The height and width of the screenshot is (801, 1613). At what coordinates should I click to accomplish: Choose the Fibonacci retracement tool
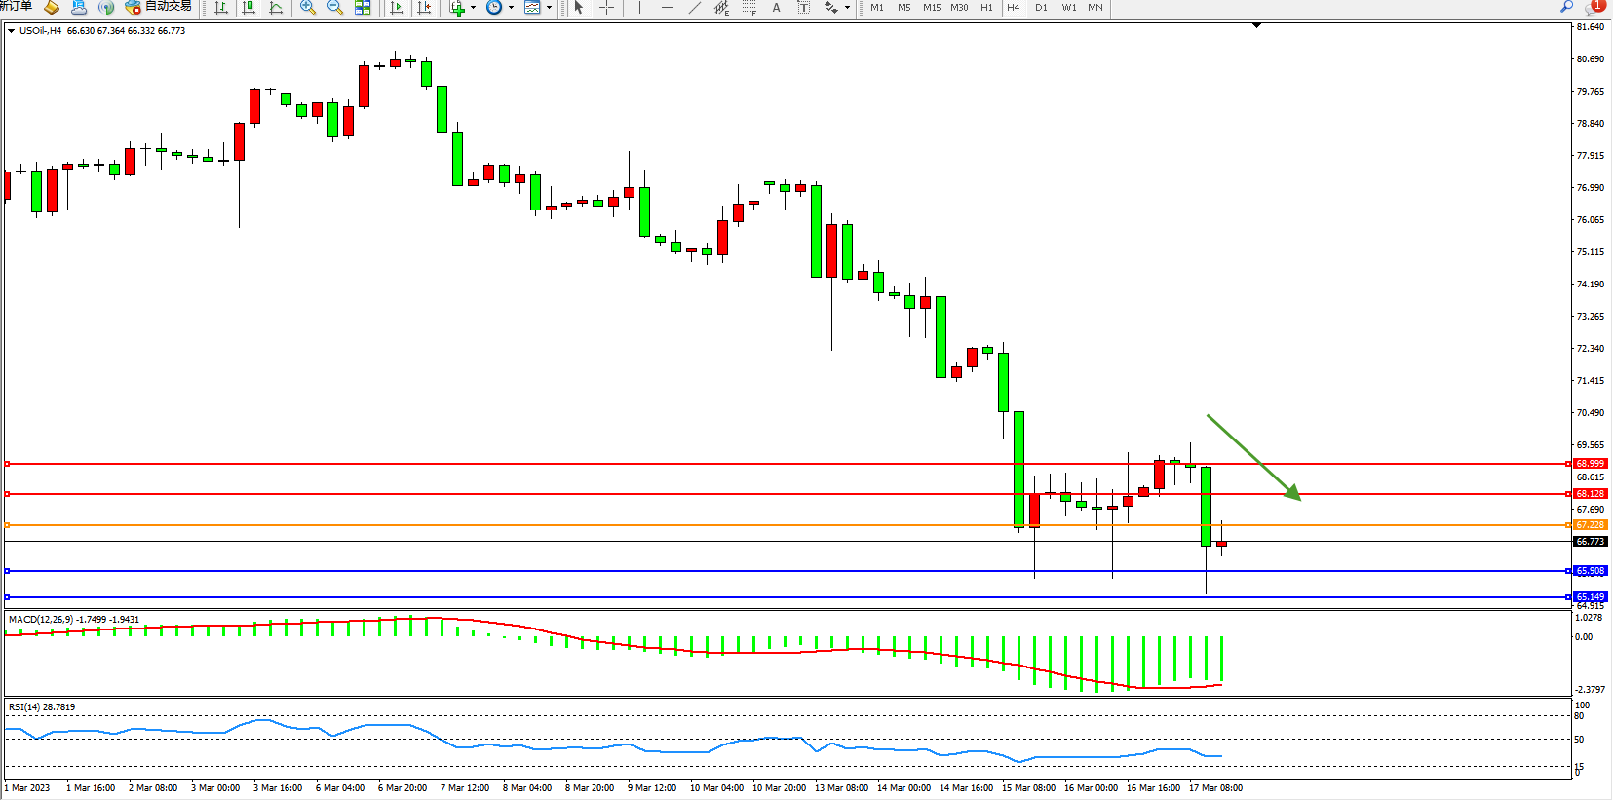tap(749, 8)
